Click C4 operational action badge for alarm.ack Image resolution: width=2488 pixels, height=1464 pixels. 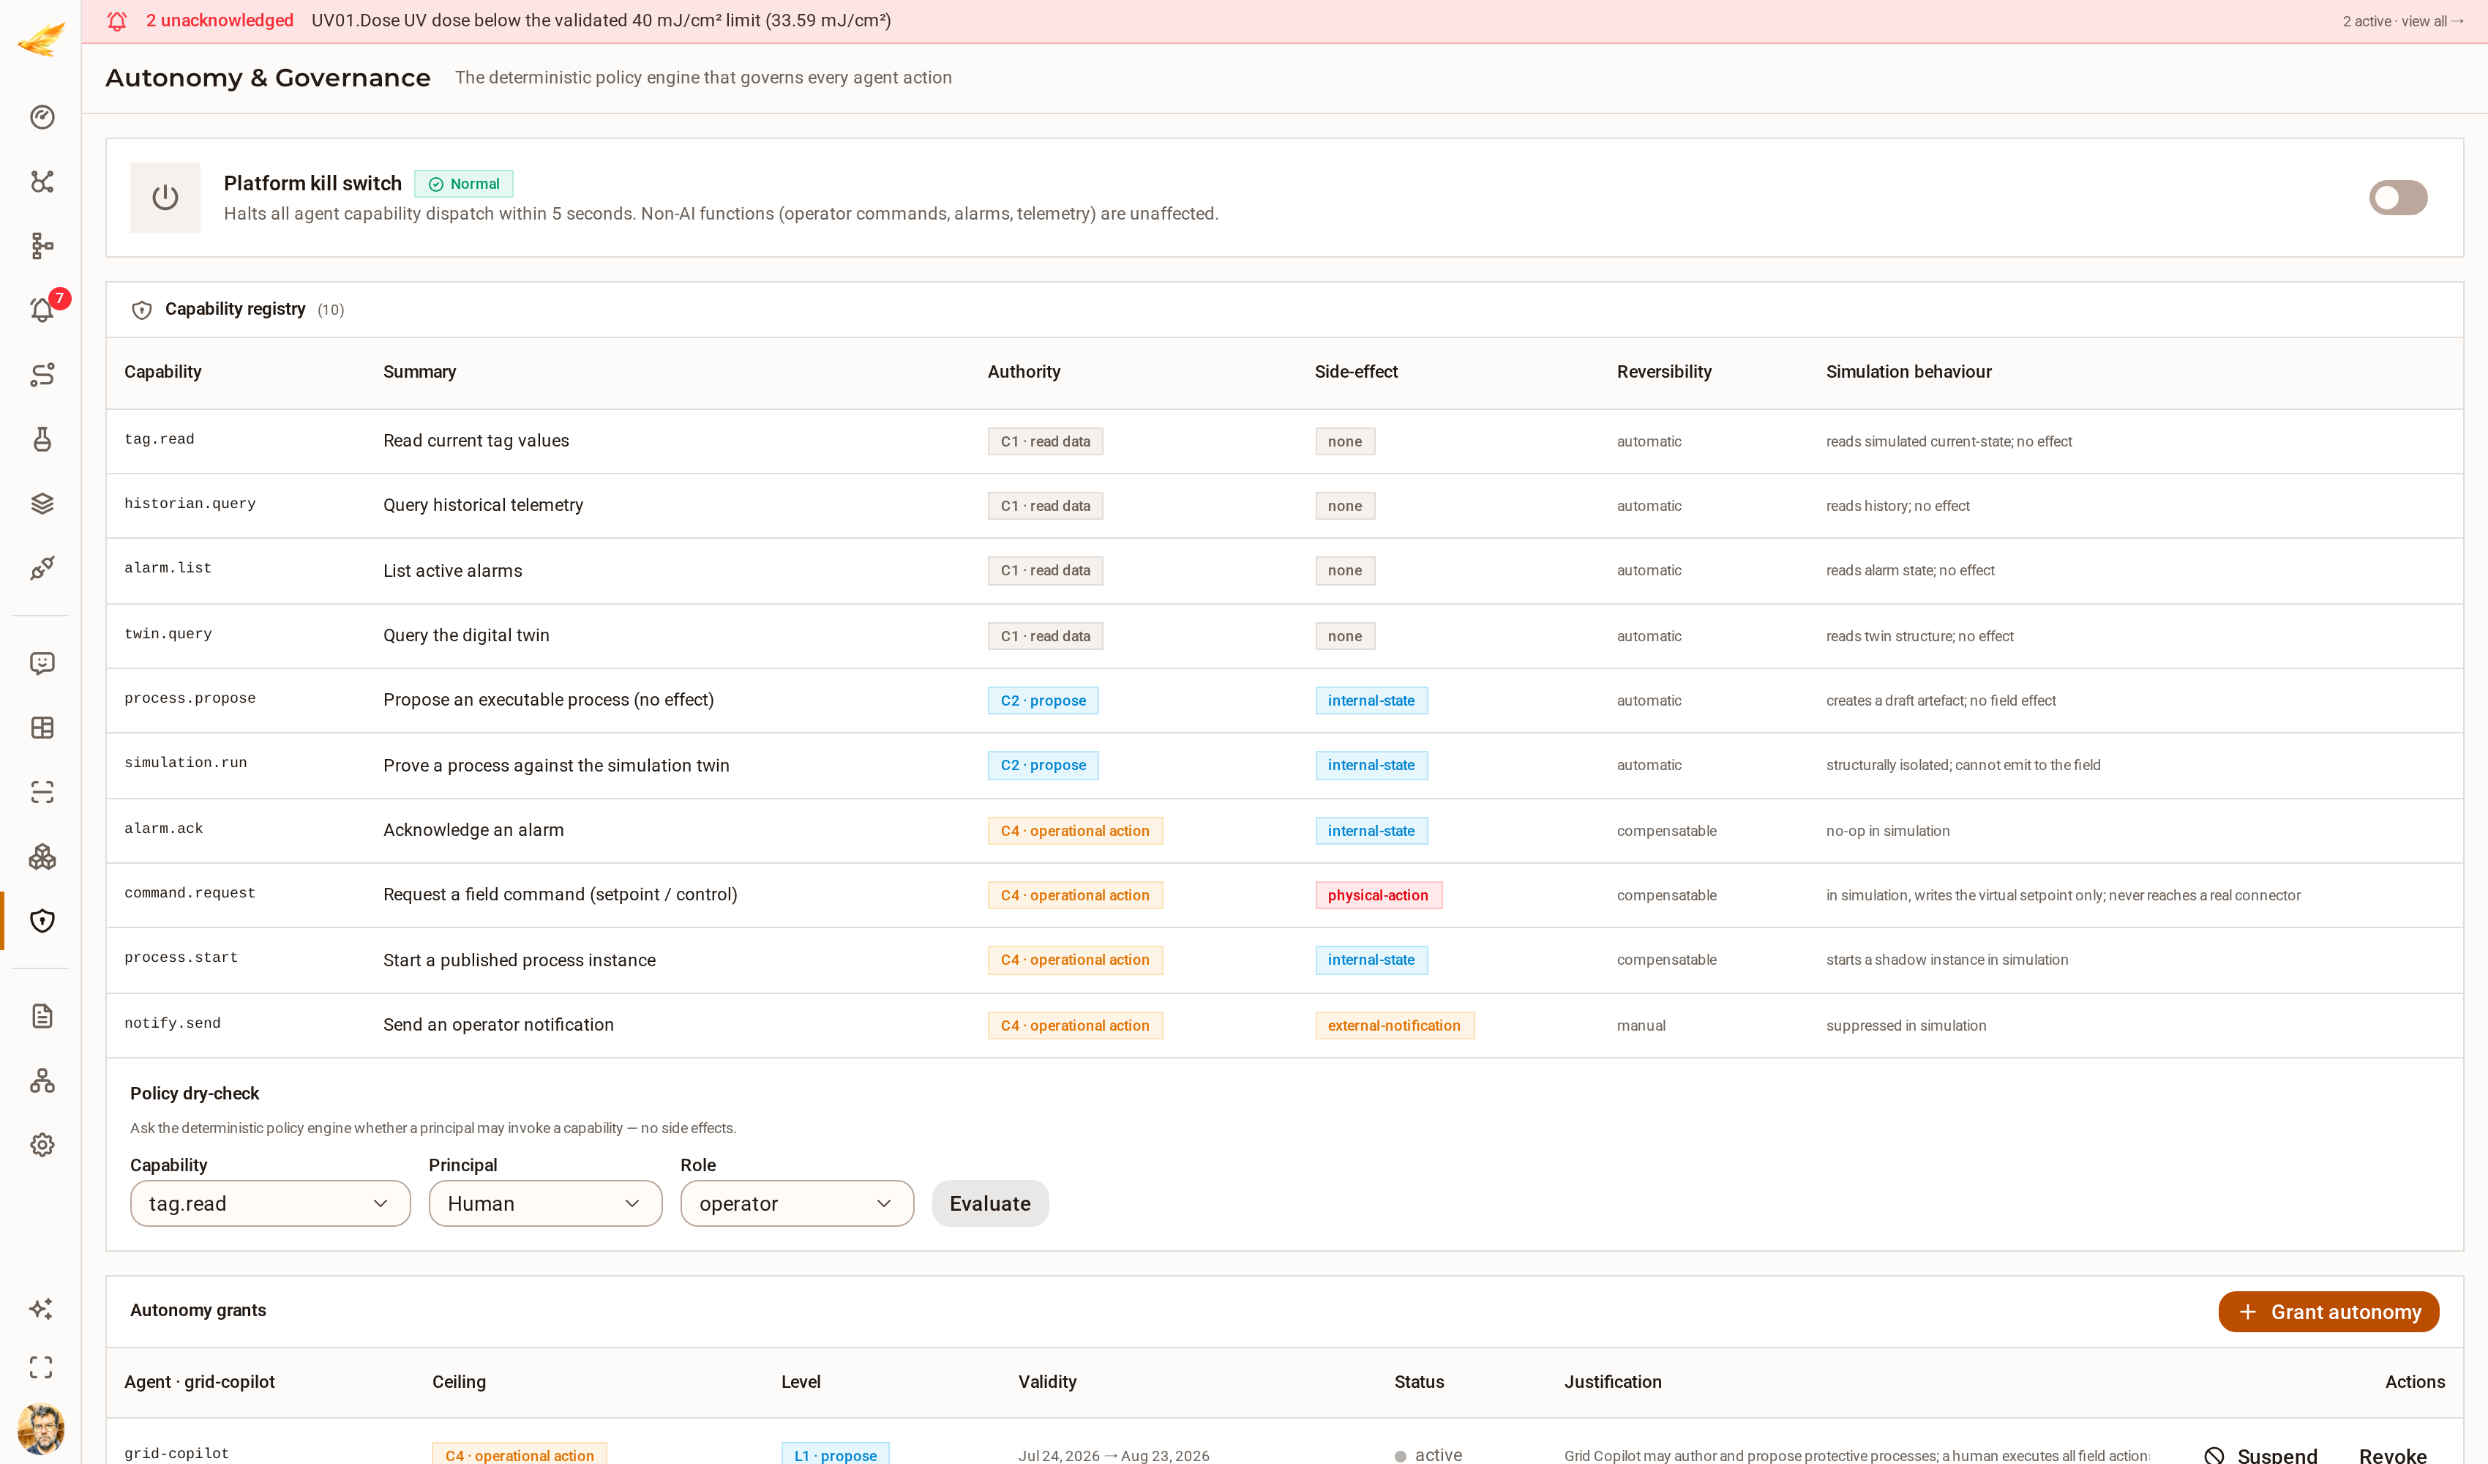pos(1075,831)
